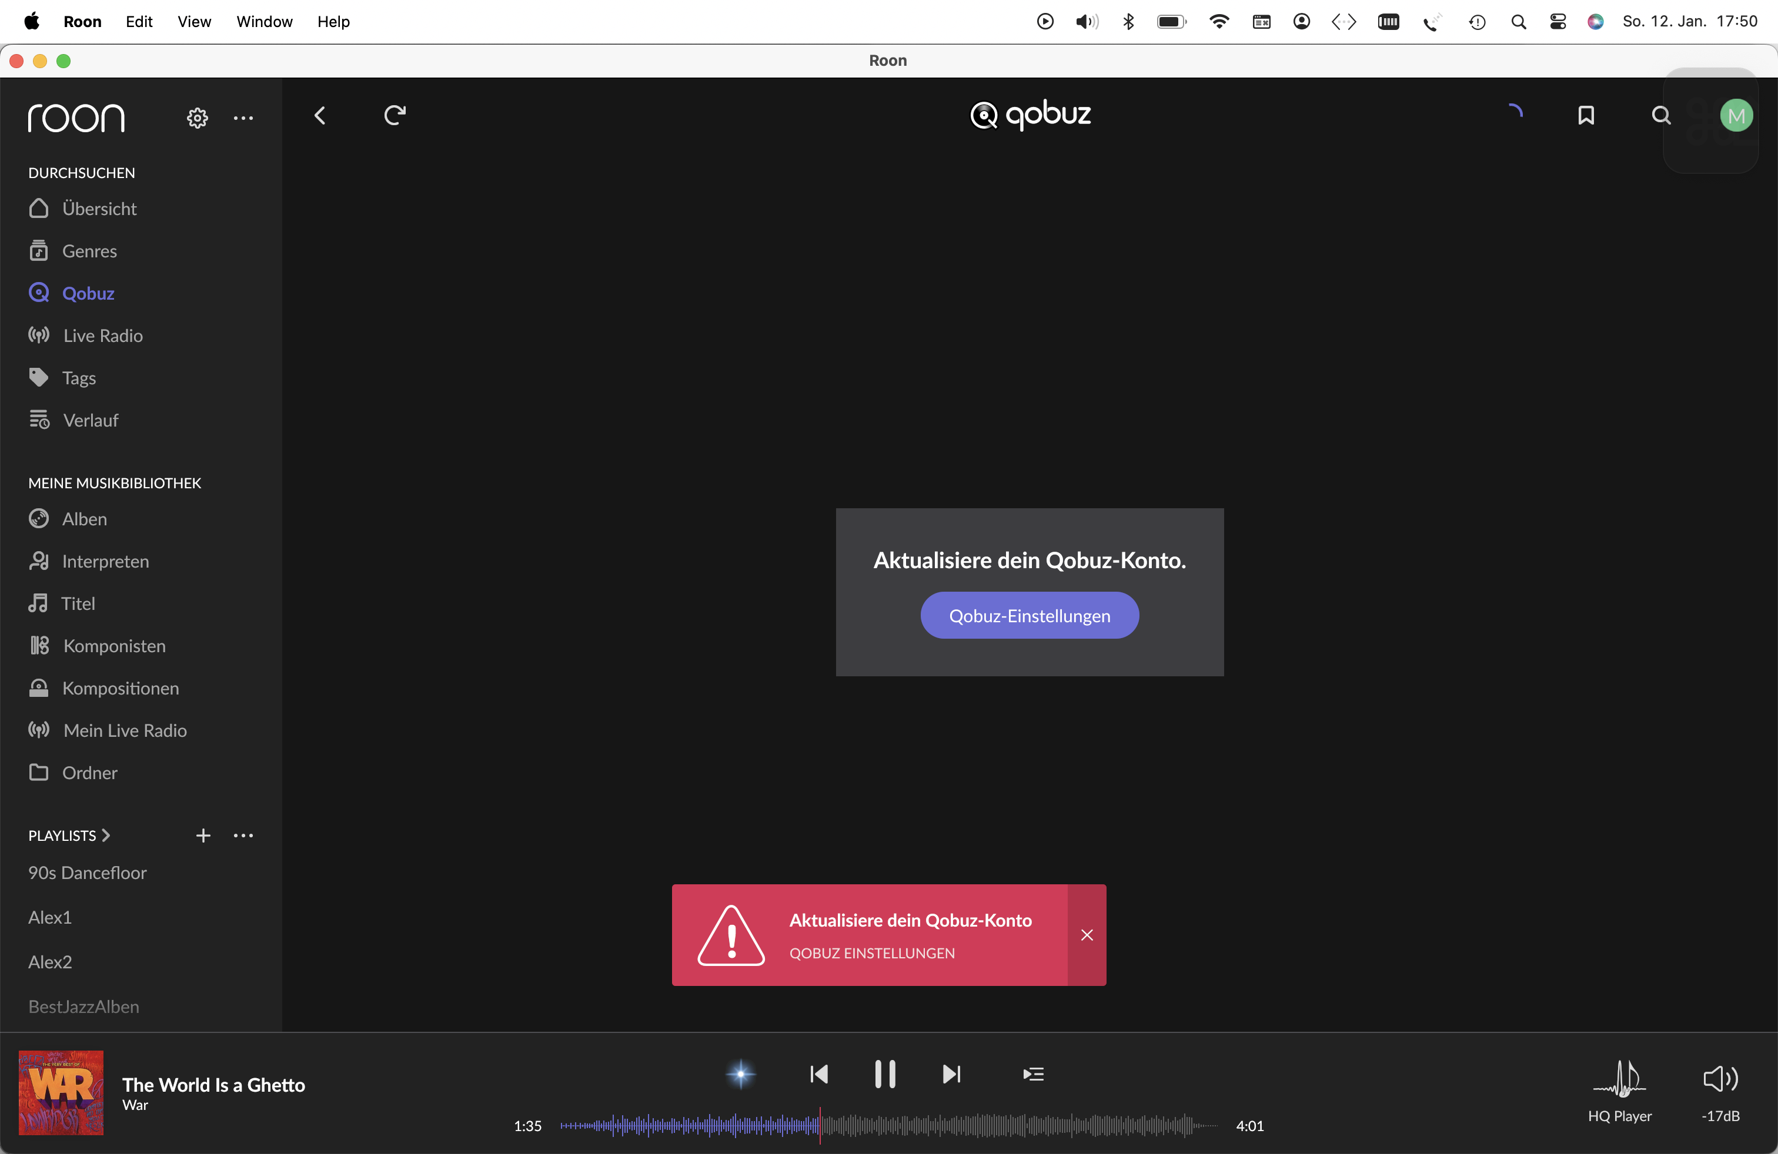
Task: Open the Apple menu
Action: 31,22
